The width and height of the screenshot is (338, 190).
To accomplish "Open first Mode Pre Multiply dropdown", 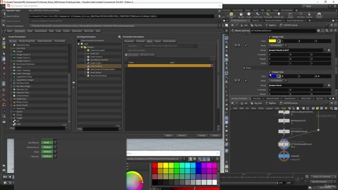I will click(278, 45).
